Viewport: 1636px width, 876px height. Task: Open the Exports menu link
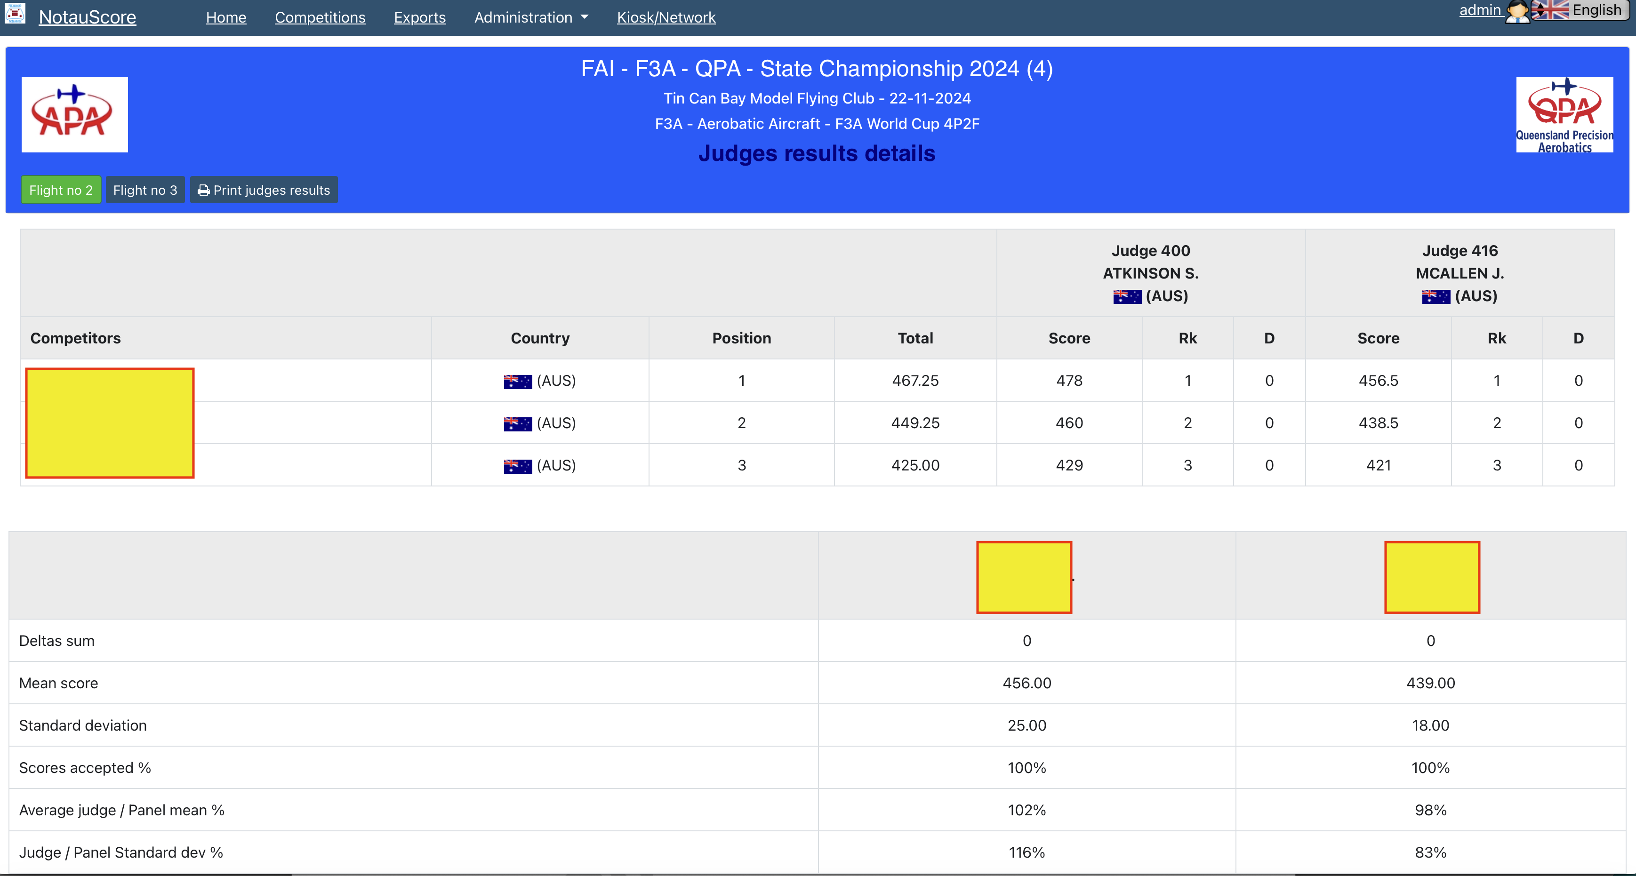[419, 18]
